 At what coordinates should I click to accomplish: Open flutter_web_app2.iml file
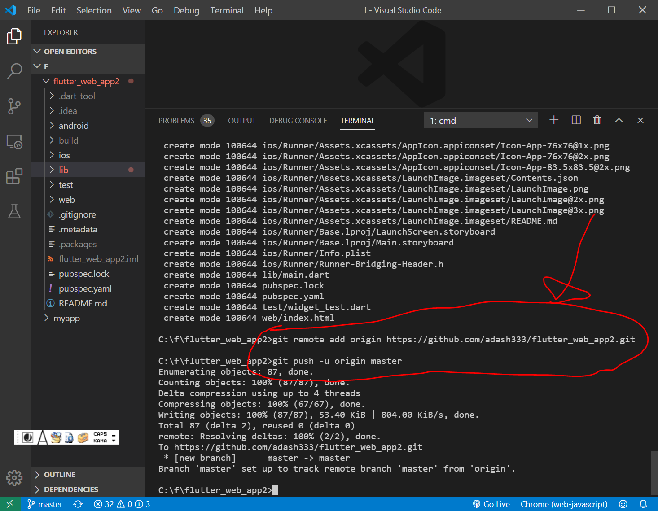click(88, 259)
